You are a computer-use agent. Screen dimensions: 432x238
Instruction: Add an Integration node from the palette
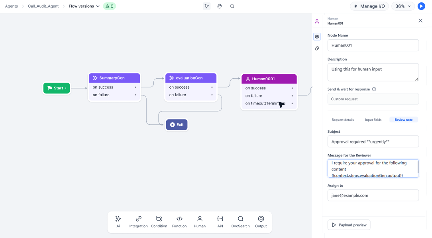[138, 222]
